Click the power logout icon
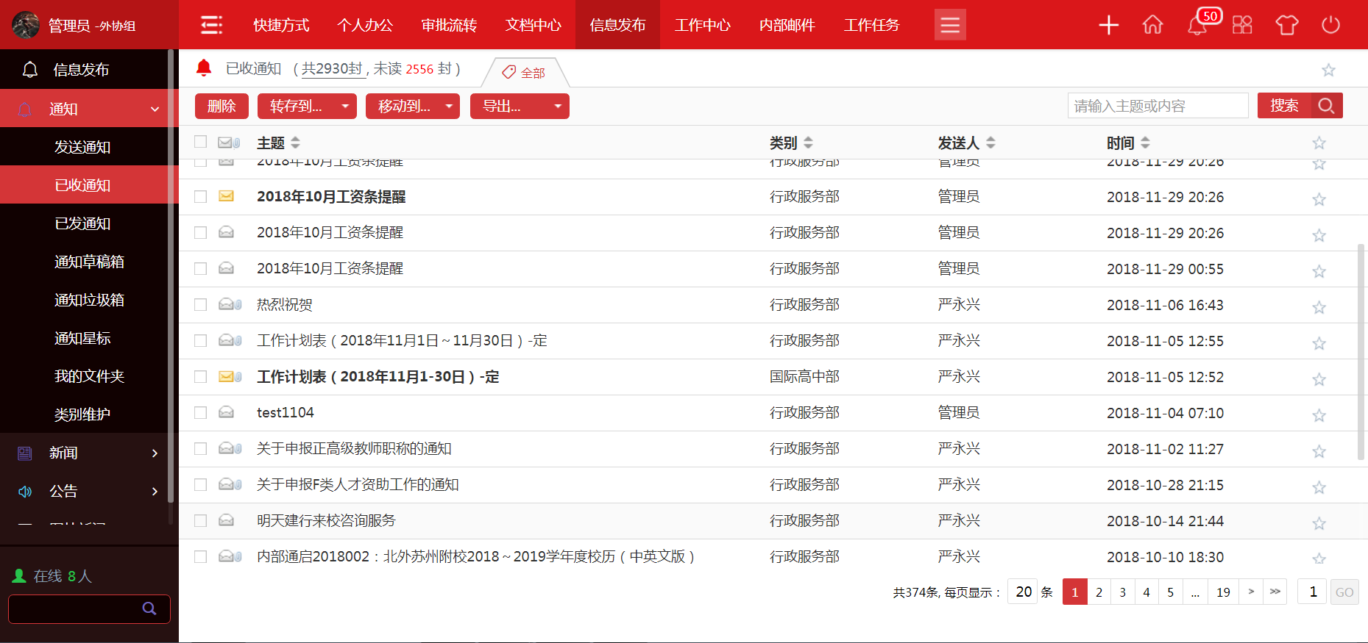Screen dimensions: 1368x643 coord(1330,25)
